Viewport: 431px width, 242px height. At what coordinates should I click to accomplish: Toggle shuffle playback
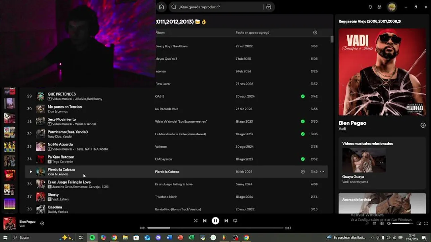click(195, 221)
